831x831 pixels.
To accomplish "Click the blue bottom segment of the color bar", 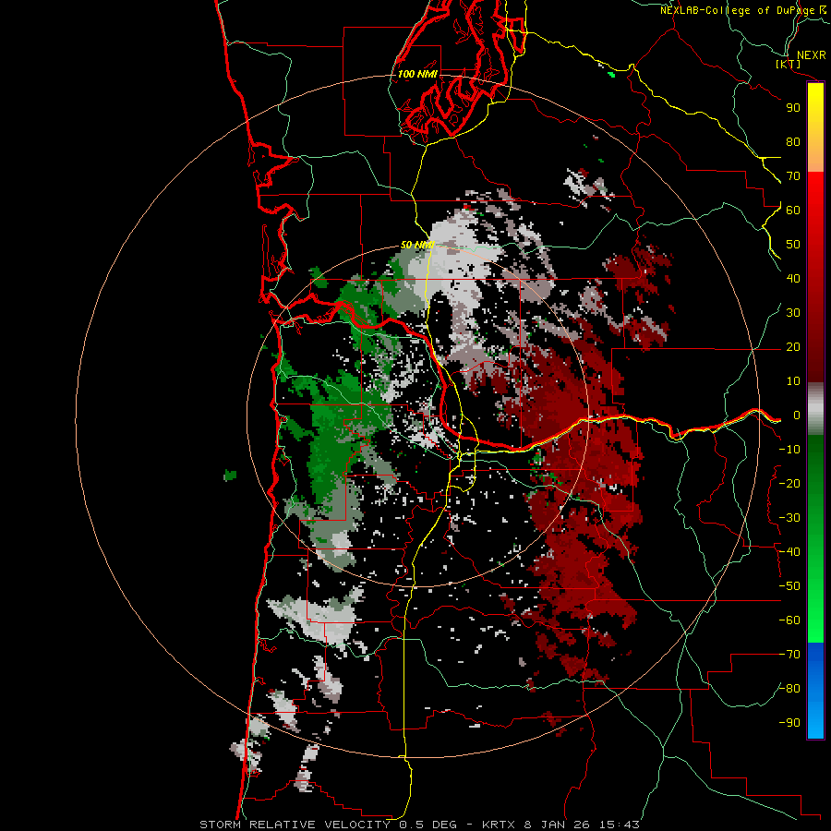I will click(x=815, y=690).
